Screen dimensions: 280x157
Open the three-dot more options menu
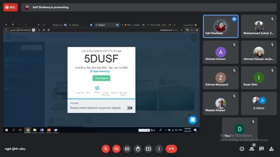(159, 149)
